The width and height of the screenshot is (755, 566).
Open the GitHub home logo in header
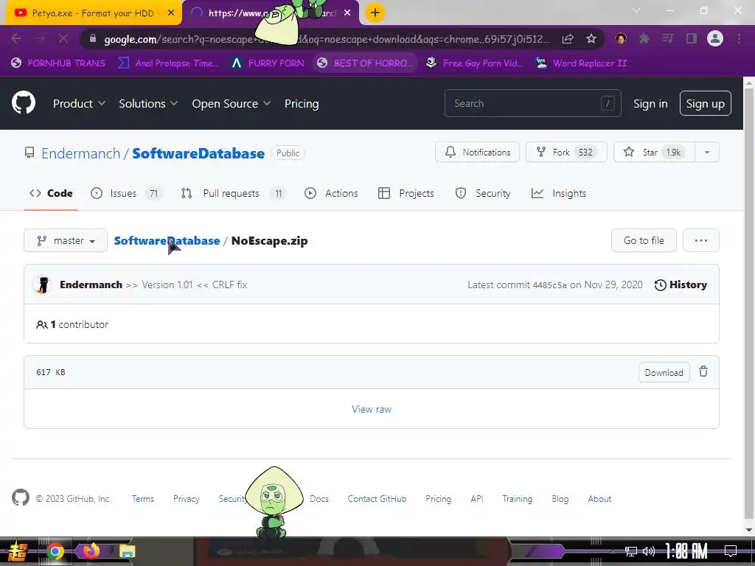pyautogui.click(x=23, y=103)
